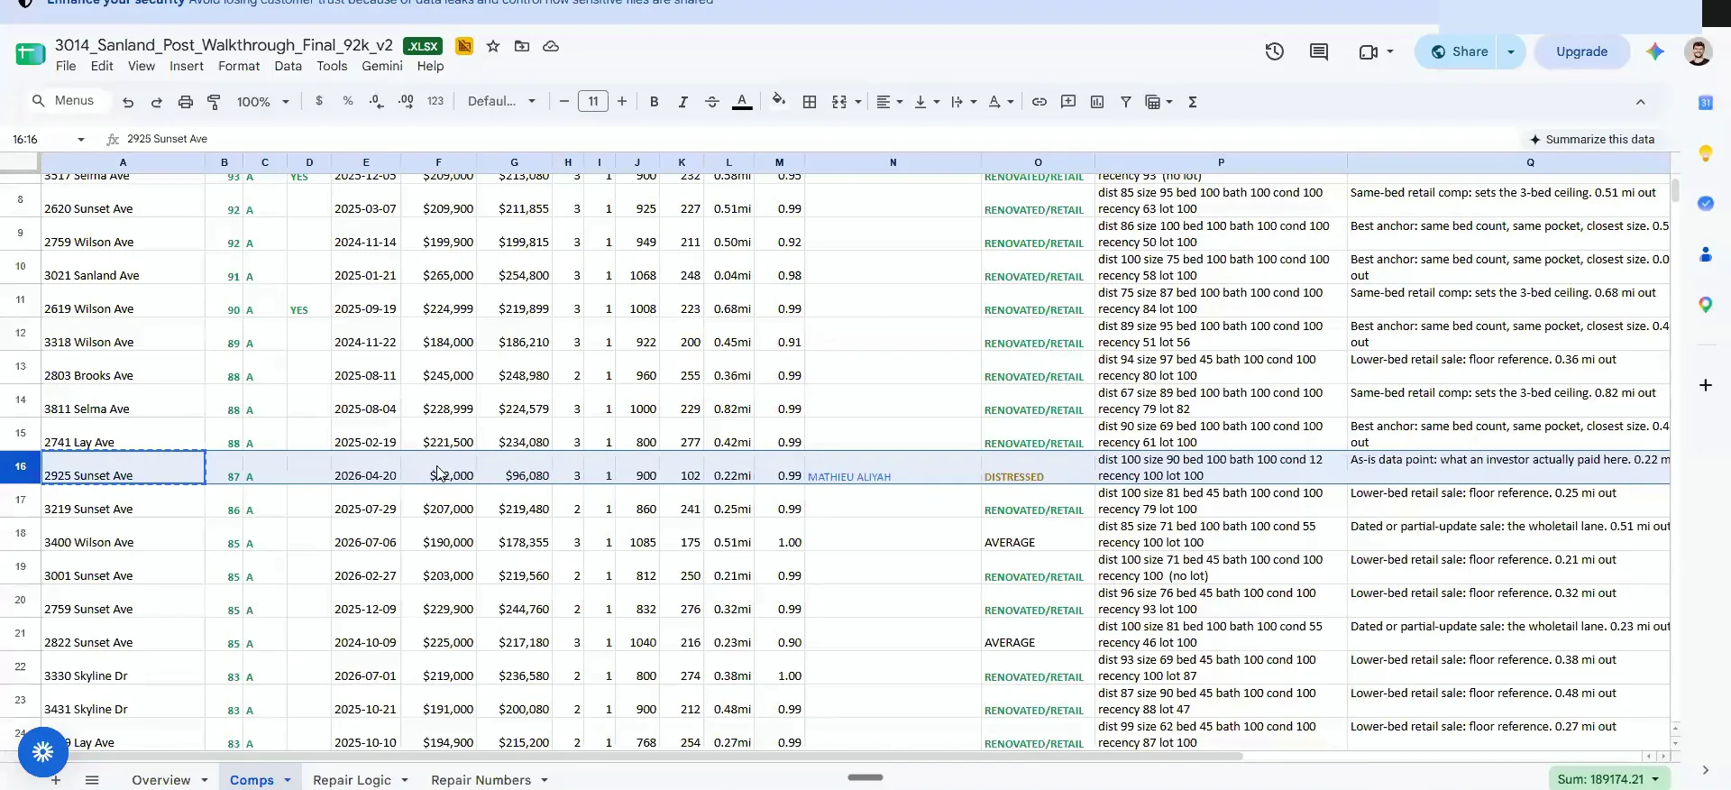1731x790 pixels.
Task: Click the Redo icon
Action: [157, 102]
